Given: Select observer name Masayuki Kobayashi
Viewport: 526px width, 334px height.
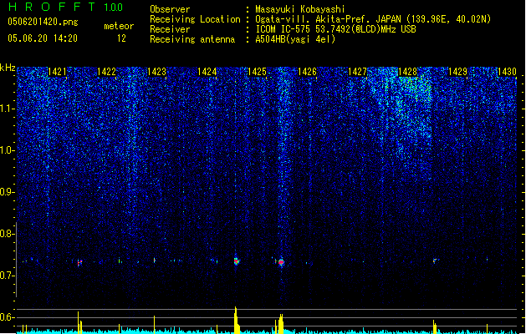Looking at the screenshot, I should (x=300, y=9).
